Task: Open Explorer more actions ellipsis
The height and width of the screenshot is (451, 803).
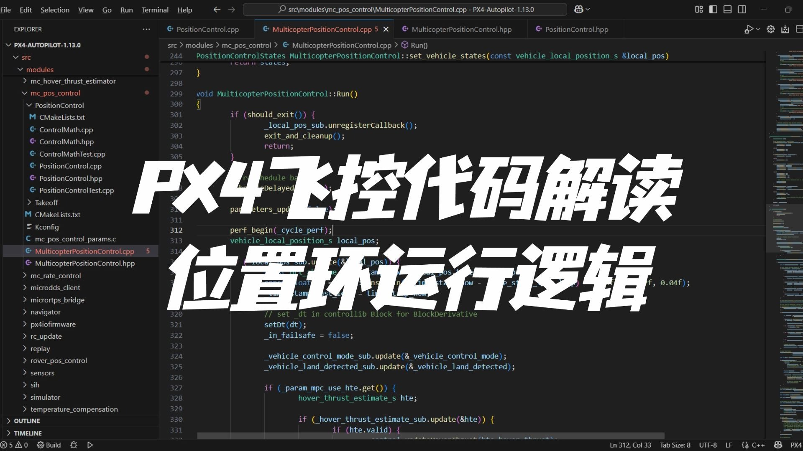Action: pos(146,29)
